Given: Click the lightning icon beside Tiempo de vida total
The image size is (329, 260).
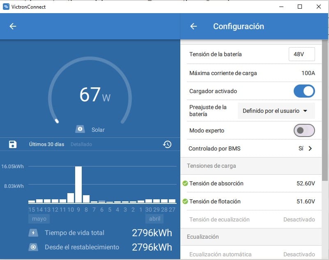Looking at the screenshot, I should point(33,233).
